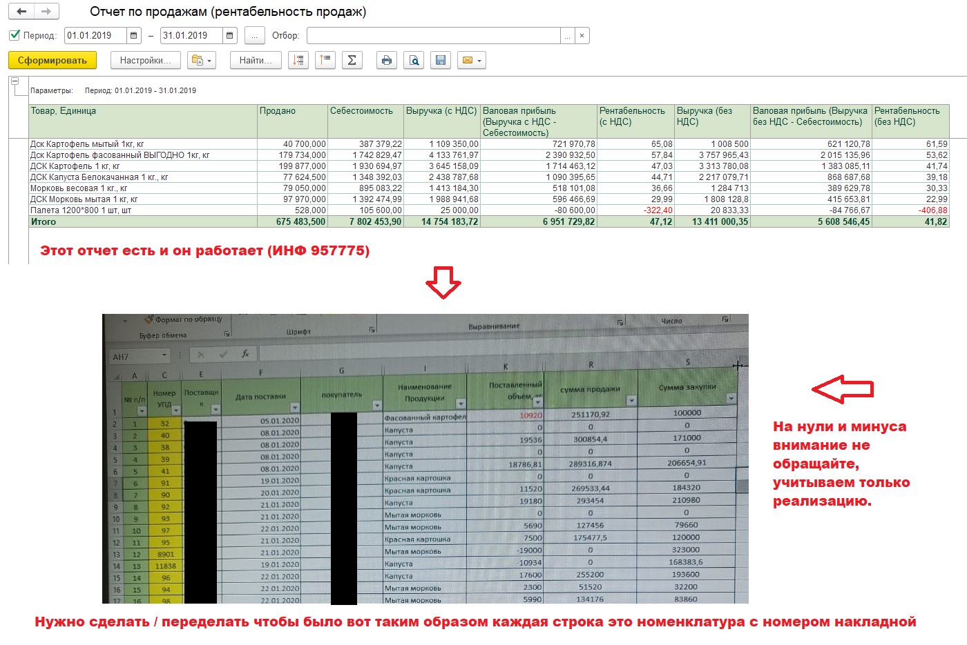Open print preview magnifier icon
Viewport: 967px width, 645px height.
coord(414,61)
